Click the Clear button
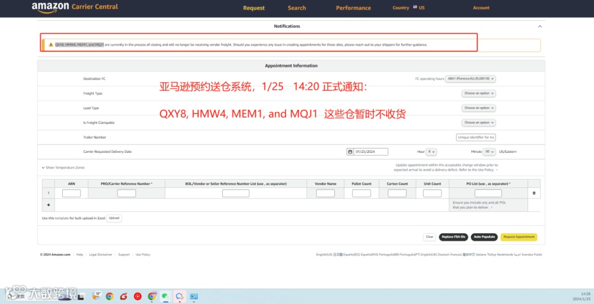Screen dimensions: 594x304 (x=429, y=237)
